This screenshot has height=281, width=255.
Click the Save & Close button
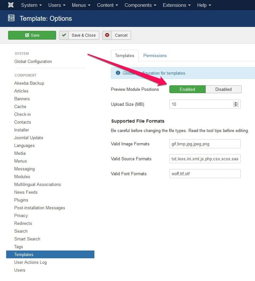pos(79,35)
